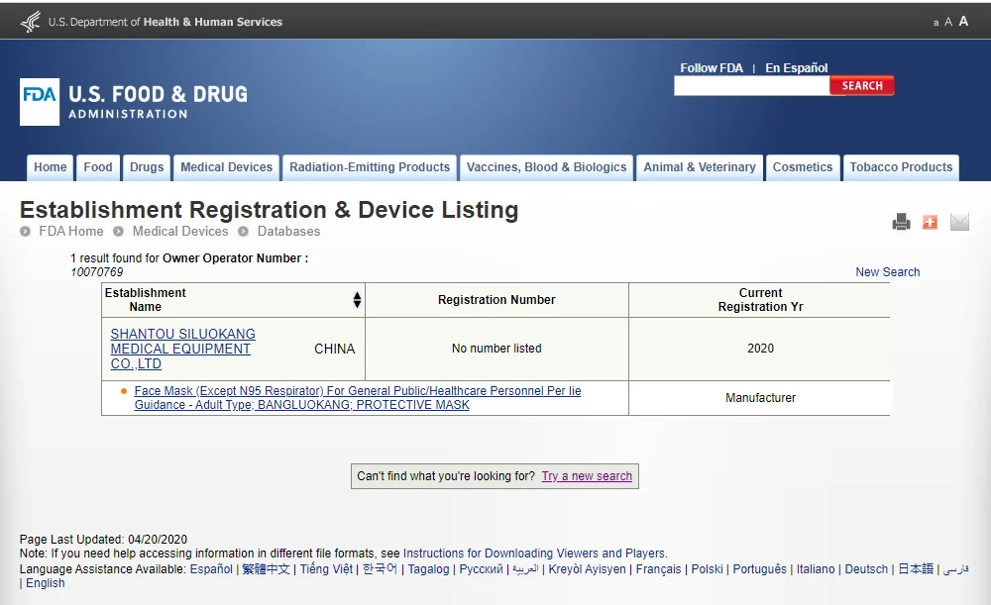Open FDA Home breadcrumb
Screen dimensions: 991x605
point(70,231)
